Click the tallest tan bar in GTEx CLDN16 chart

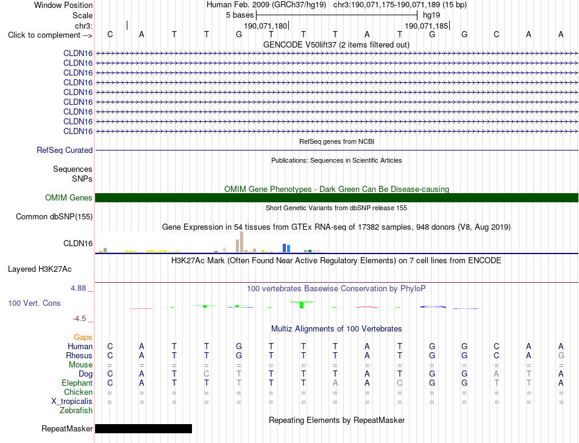tap(241, 242)
